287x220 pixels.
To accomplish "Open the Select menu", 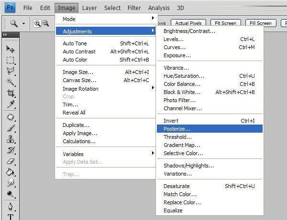I will point(112,8).
